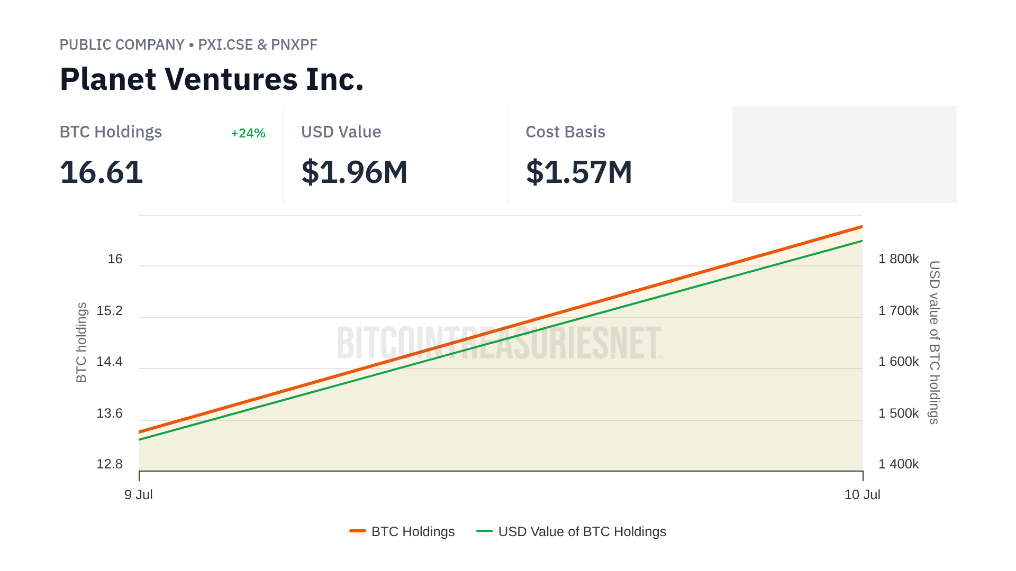Click the orange BTC Holdings legend swatch
This screenshot has width=1016, height=571.
[x=358, y=531]
